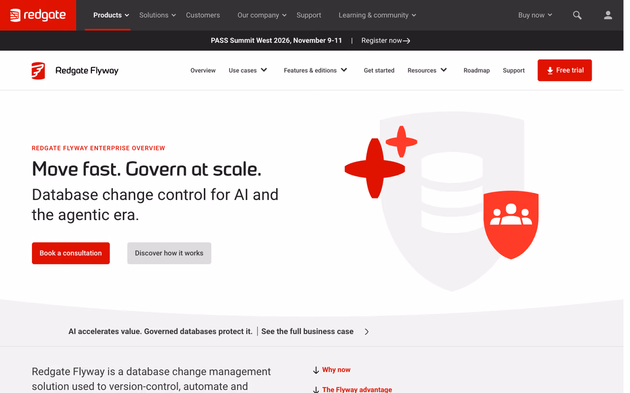The width and height of the screenshot is (630, 393).
Task: Jump to The Flyway advantage section
Action: pos(357,390)
